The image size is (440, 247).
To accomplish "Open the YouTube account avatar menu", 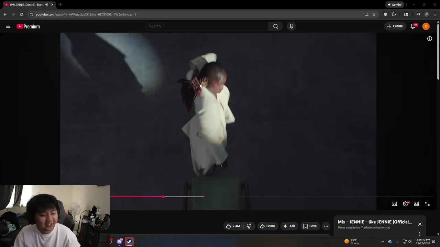I will [426, 26].
